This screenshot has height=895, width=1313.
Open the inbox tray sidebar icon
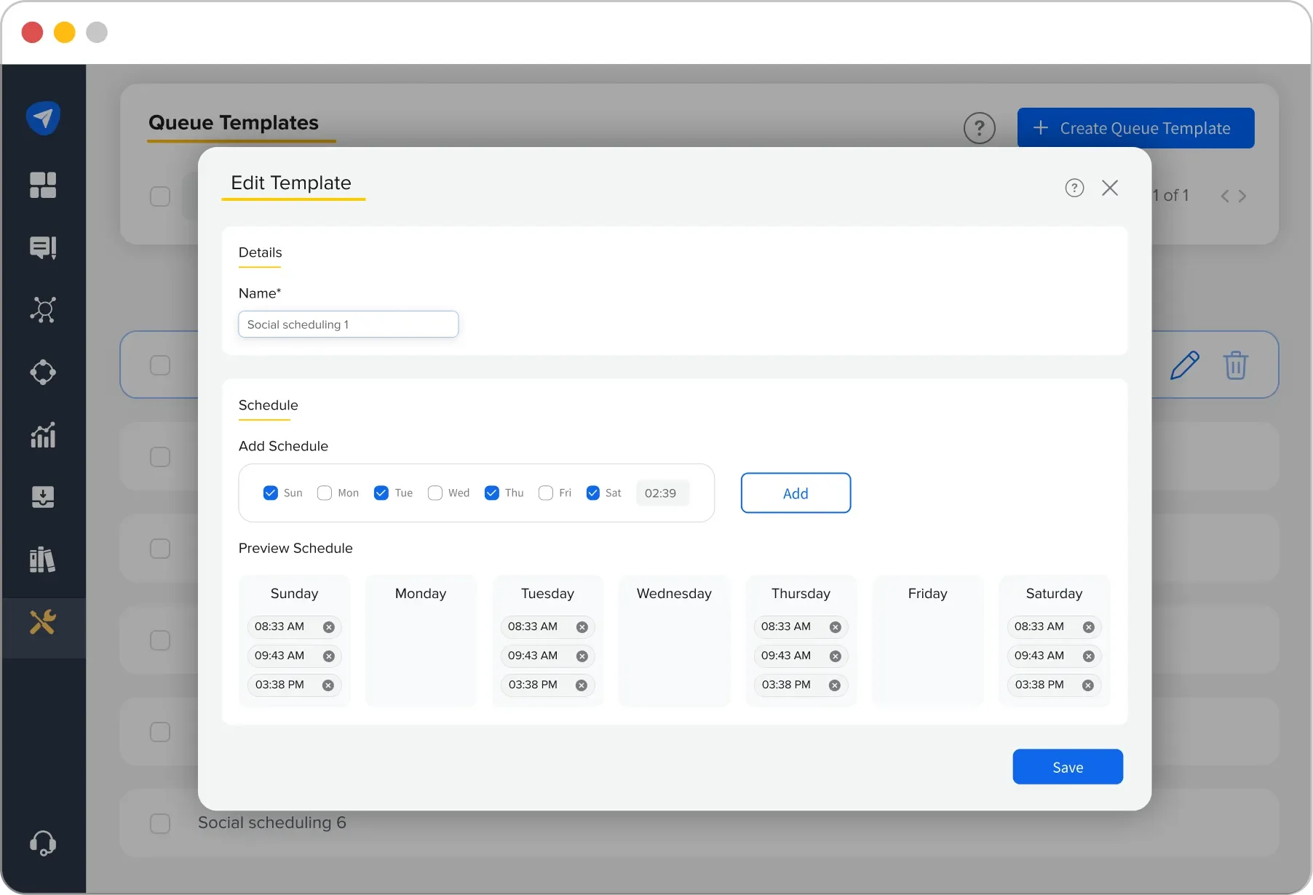43,497
